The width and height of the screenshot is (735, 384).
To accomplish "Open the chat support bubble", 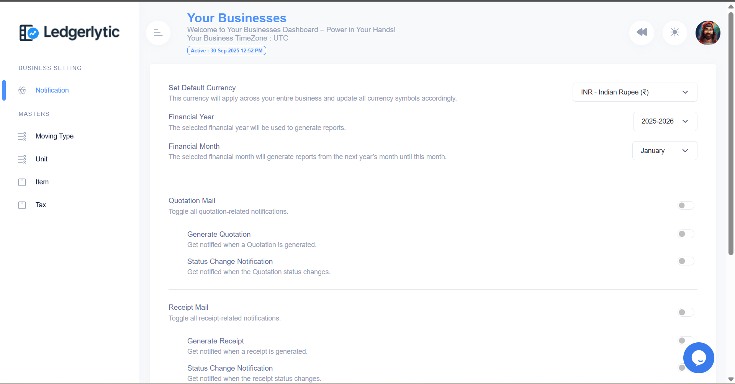I will pos(698,358).
